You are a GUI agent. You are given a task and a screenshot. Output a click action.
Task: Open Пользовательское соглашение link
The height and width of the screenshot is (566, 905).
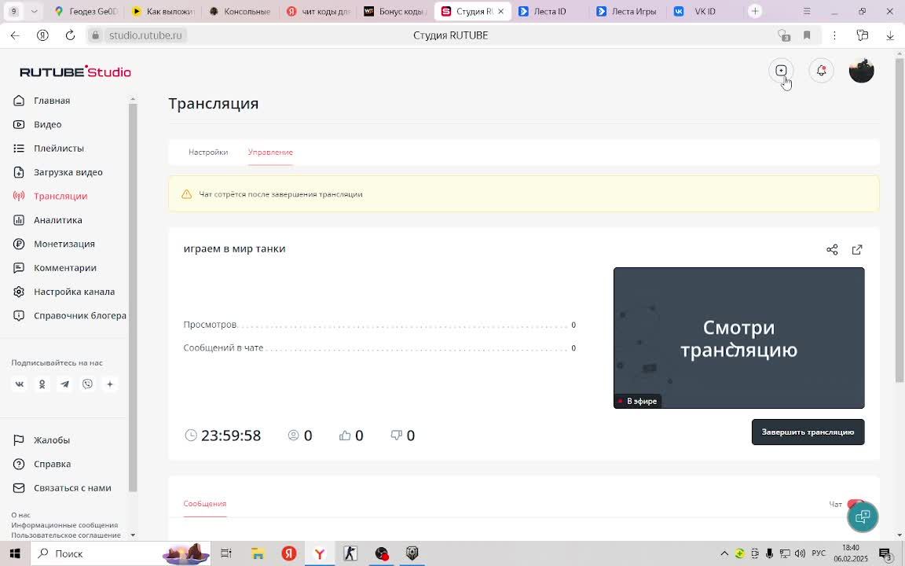pyautogui.click(x=66, y=535)
